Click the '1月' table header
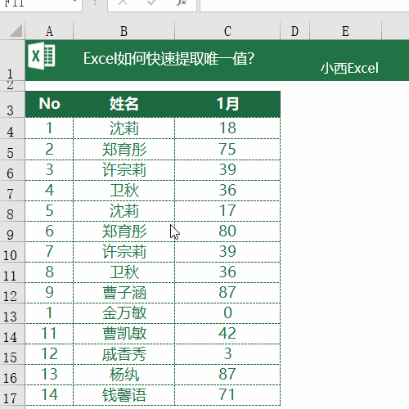This screenshot has height=409, width=409. 228,104
